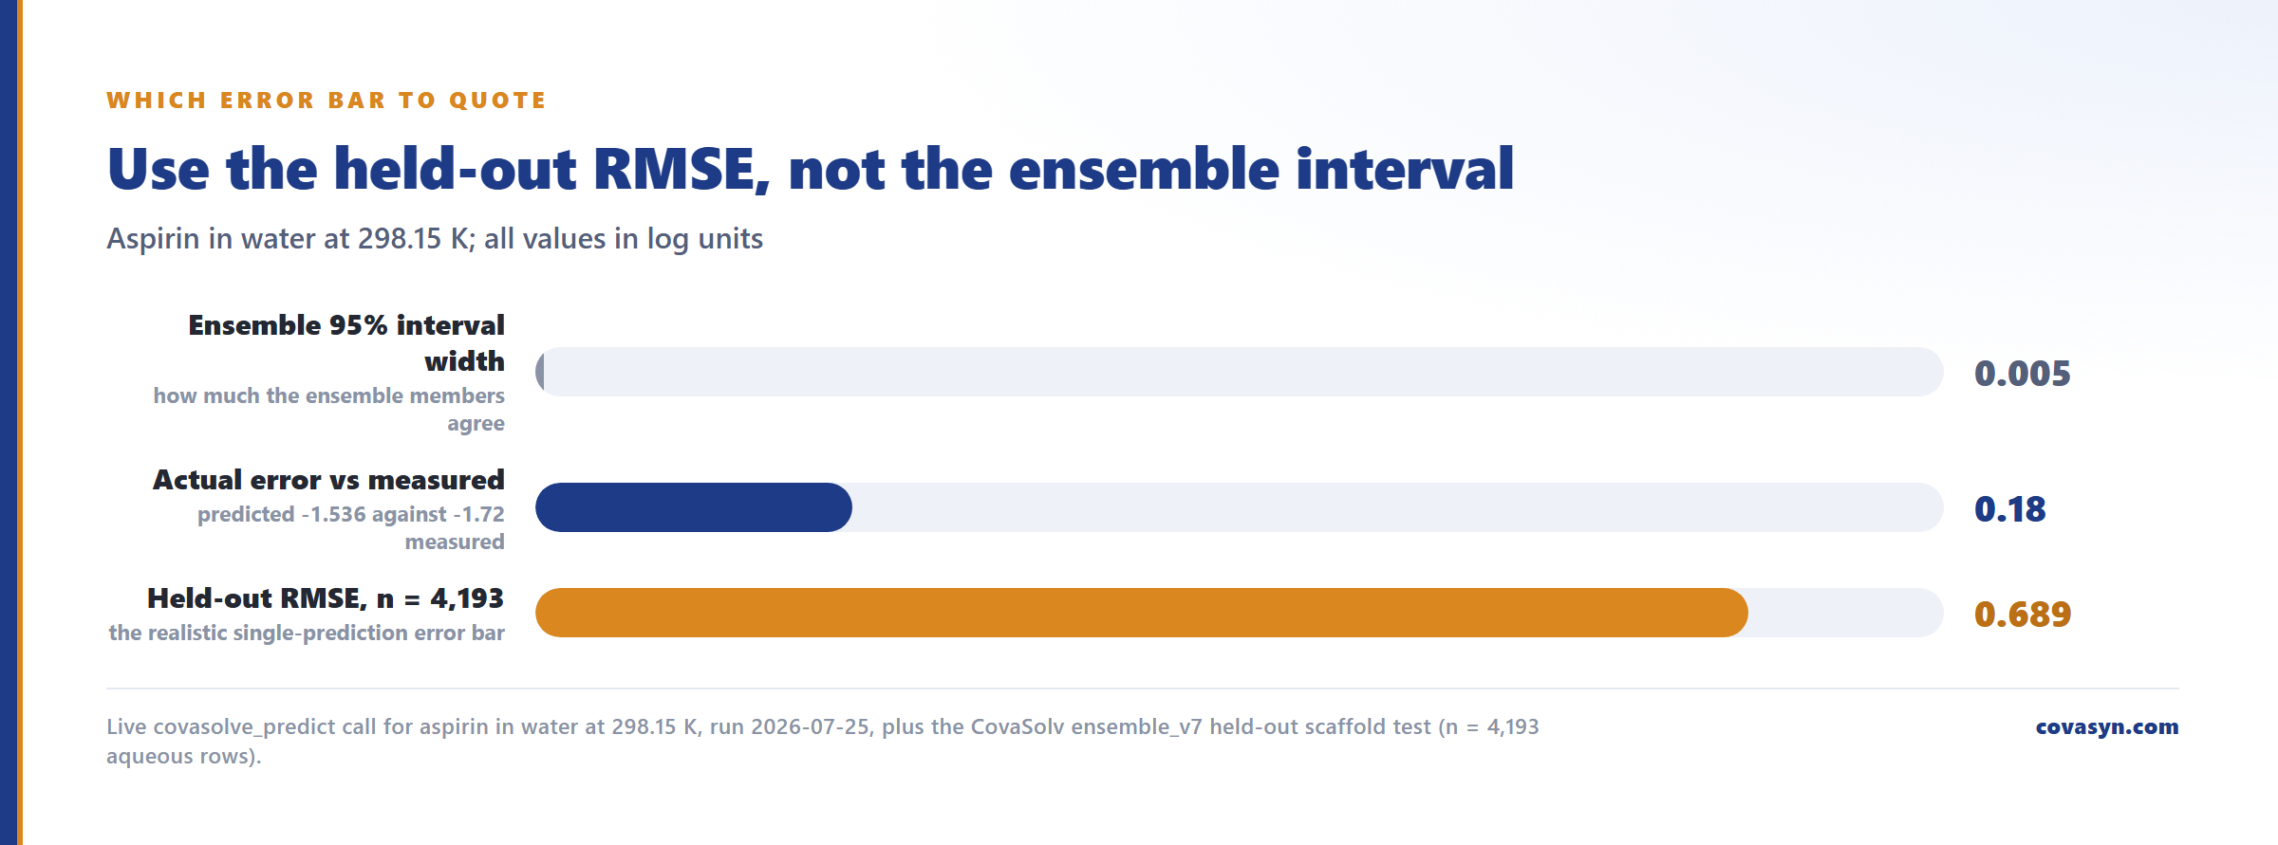Click the orange Held-out RMSE bar
This screenshot has height=845, width=2278.
click(1141, 613)
